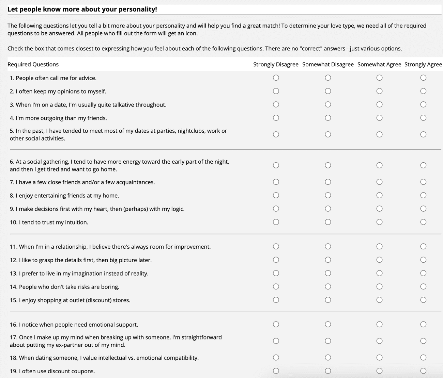Viewport: 443px width, 378px height.
Task: Select Somewhat Disagree for 'I often use discount coupons'
Action: [328, 371]
